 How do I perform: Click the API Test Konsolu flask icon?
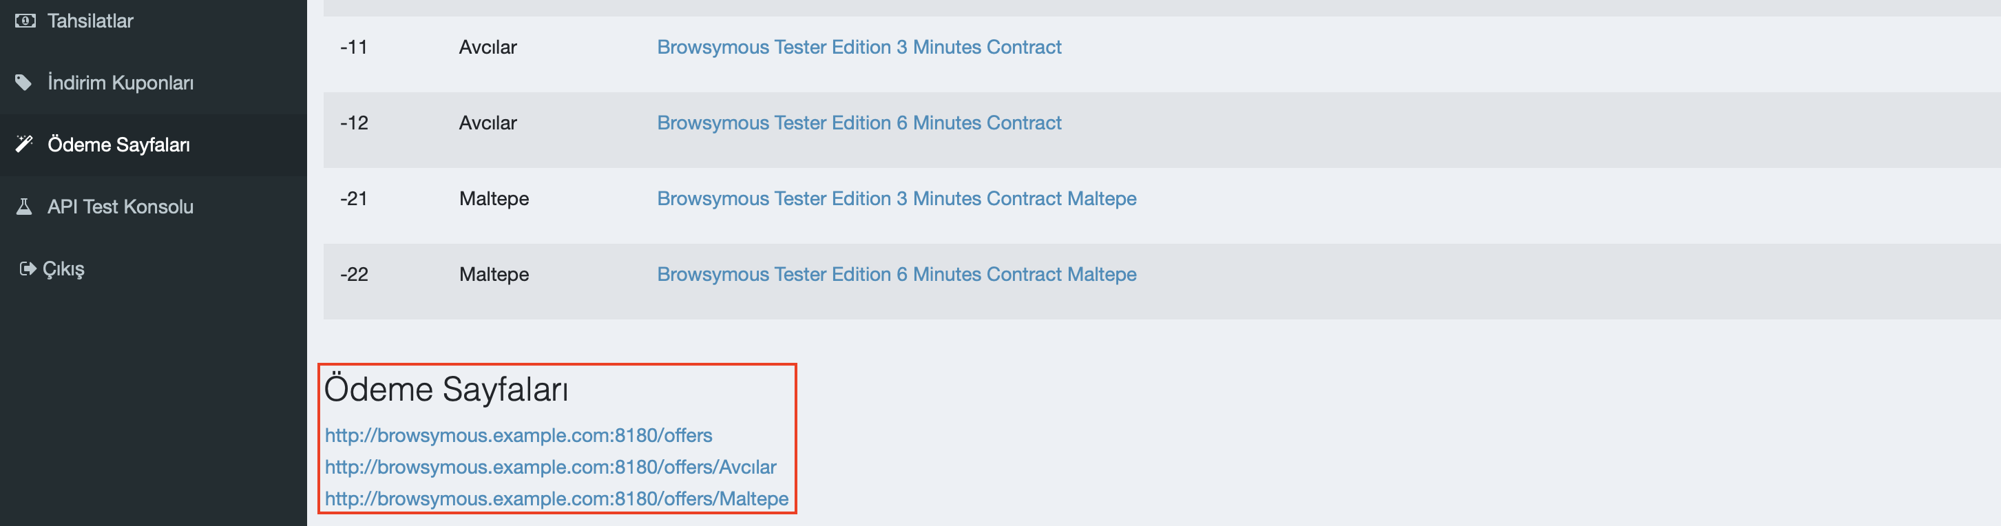(x=24, y=206)
